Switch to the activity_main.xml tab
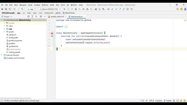Screen dimensions: 187x105 coord(57,17)
